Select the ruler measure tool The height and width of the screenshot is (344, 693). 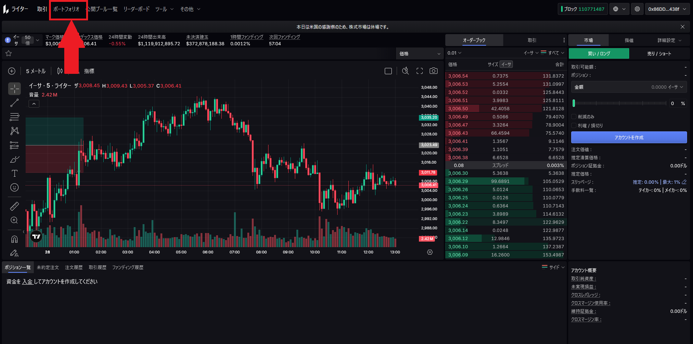point(14,206)
